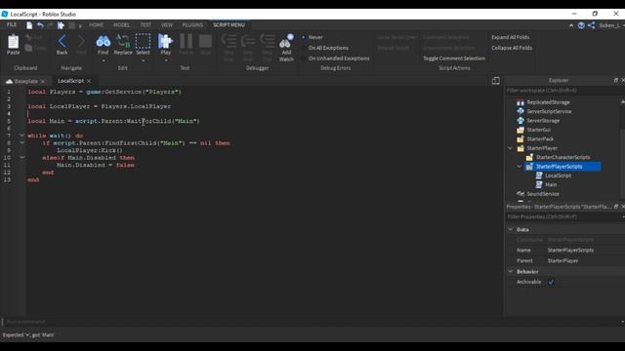The height and width of the screenshot is (351, 625).
Task: Click the share icon near the username
Action: click(592, 25)
